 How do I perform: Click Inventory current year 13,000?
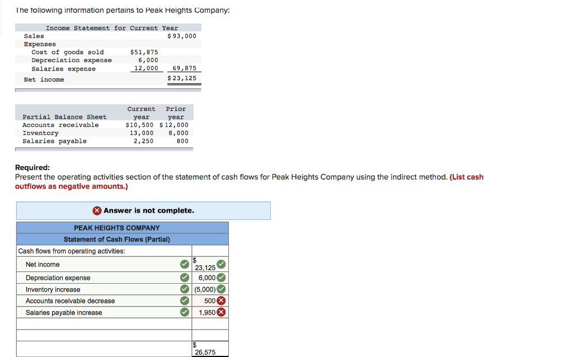142,133
